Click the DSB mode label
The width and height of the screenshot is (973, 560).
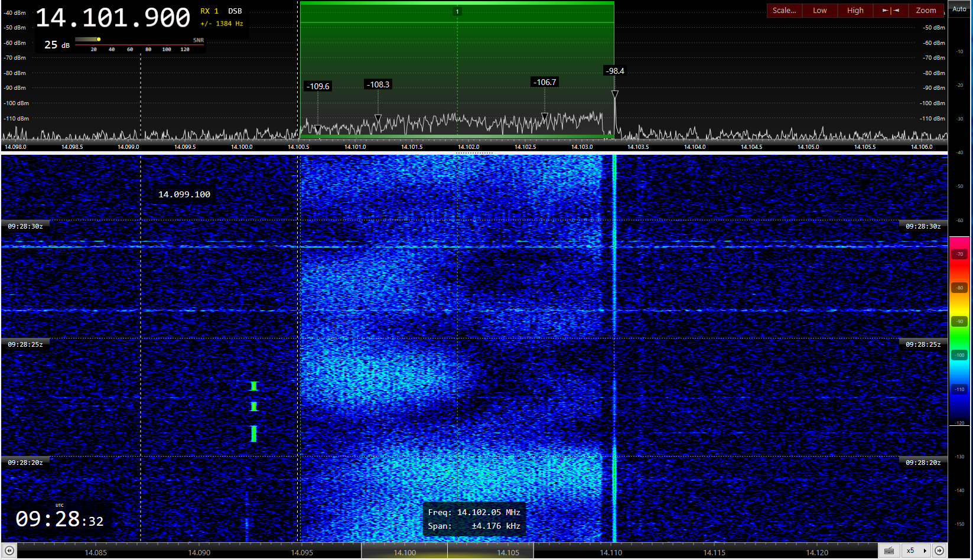coord(235,11)
